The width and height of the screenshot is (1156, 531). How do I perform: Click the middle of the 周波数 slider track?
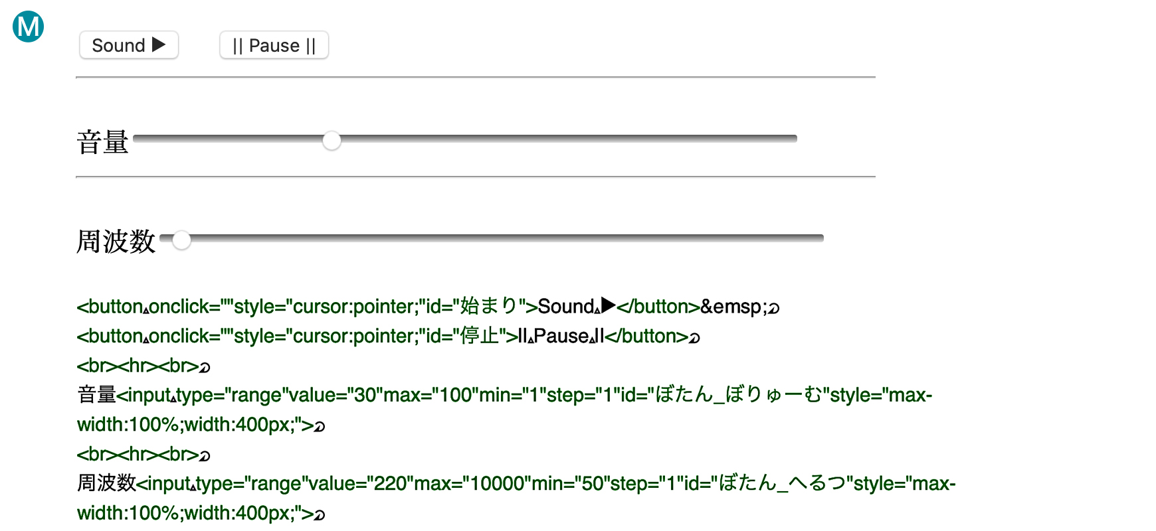click(x=492, y=238)
